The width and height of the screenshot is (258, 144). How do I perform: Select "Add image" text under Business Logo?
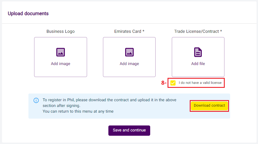[x=61, y=64]
